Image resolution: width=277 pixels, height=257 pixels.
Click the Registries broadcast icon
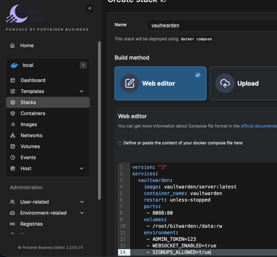pos(12,224)
